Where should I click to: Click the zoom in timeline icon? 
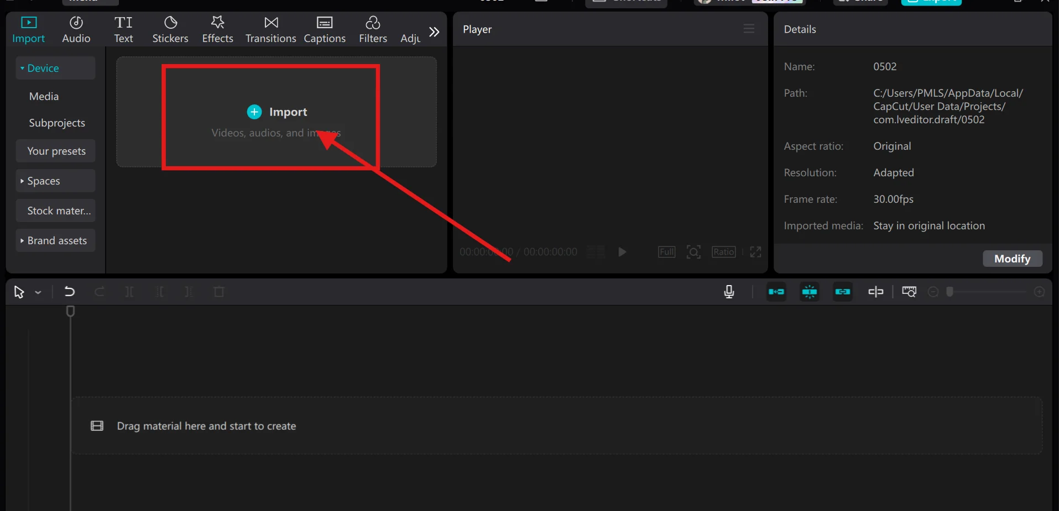tap(1040, 292)
